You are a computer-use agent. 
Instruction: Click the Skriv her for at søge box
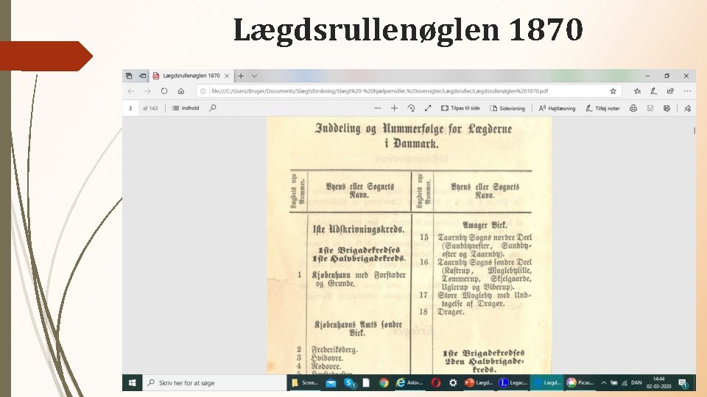[214, 382]
